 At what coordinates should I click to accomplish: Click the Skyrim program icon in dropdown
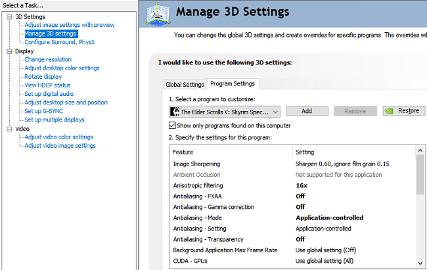174,112
